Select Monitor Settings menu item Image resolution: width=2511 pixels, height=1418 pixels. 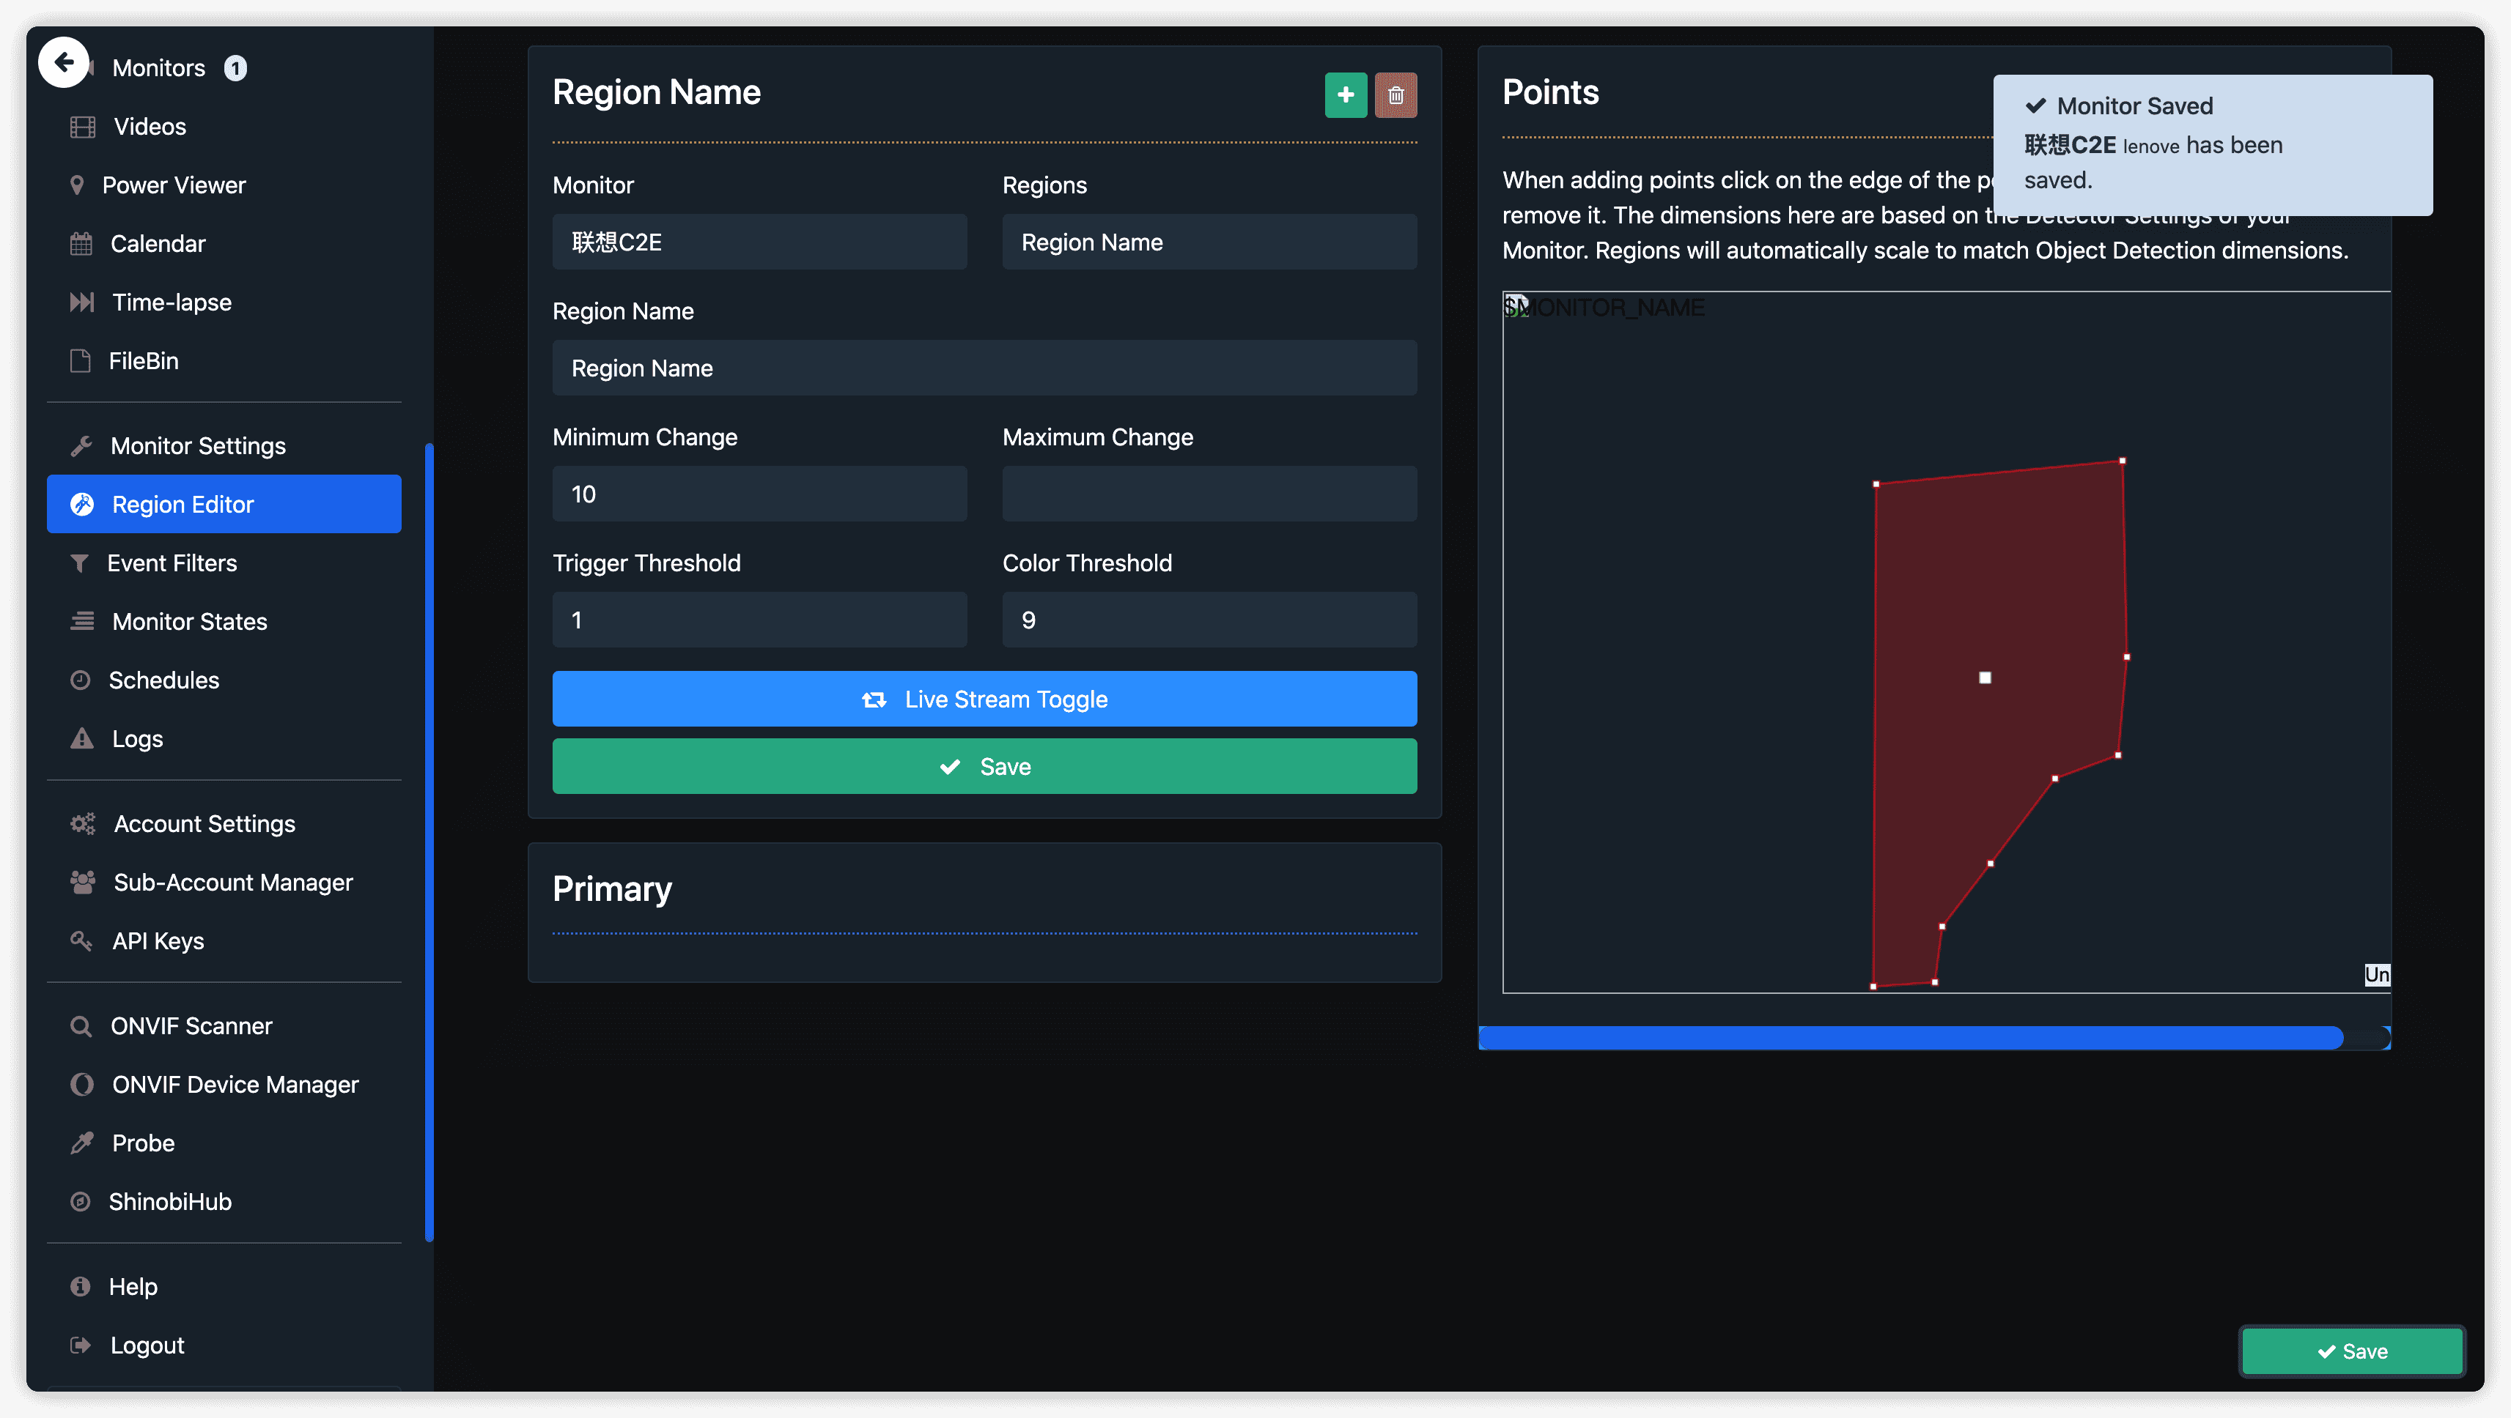(x=198, y=446)
